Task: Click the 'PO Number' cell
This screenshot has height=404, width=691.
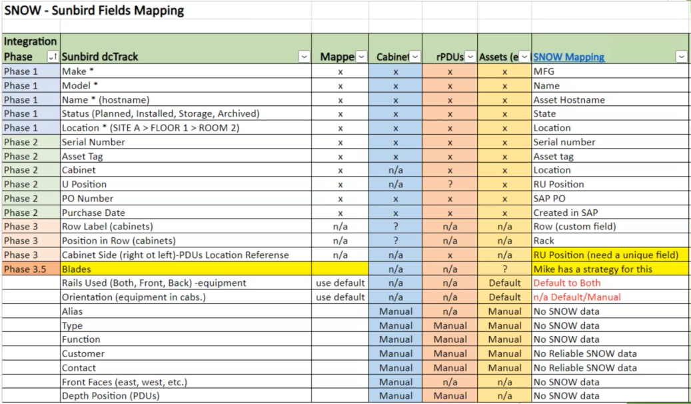Action: point(185,198)
